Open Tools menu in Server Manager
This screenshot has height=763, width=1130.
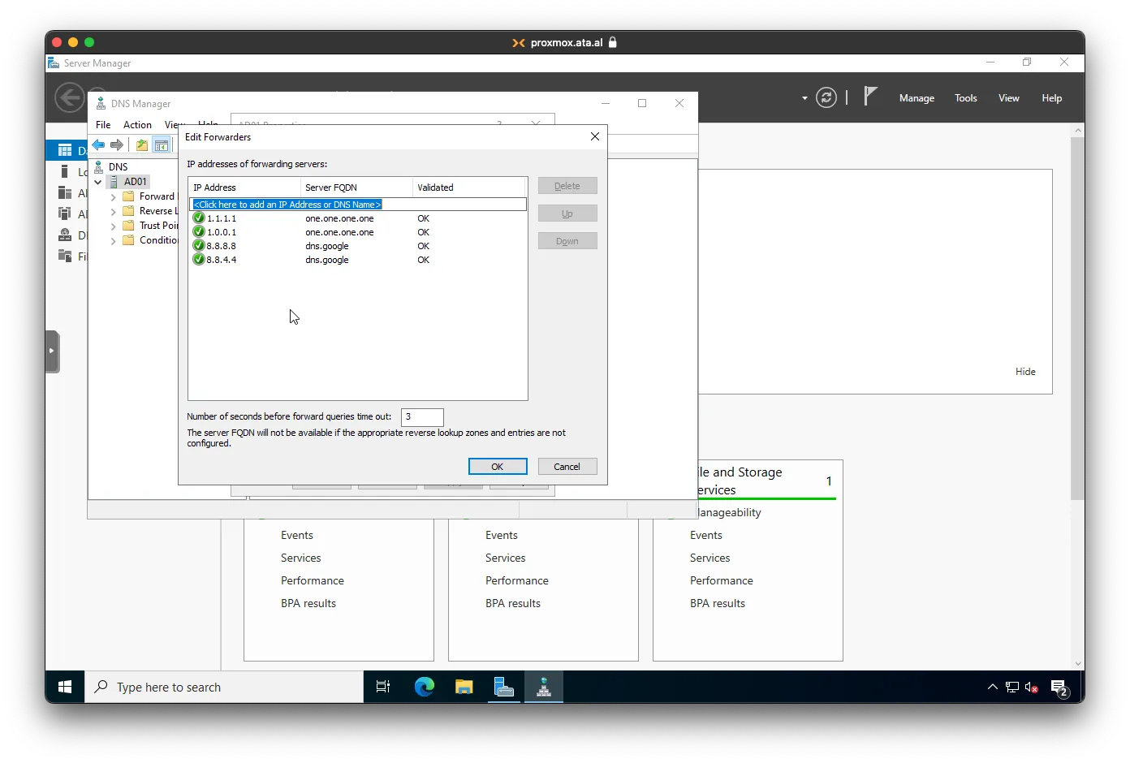pos(966,98)
